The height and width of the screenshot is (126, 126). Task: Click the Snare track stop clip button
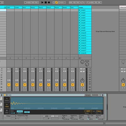(x=66, y=58)
